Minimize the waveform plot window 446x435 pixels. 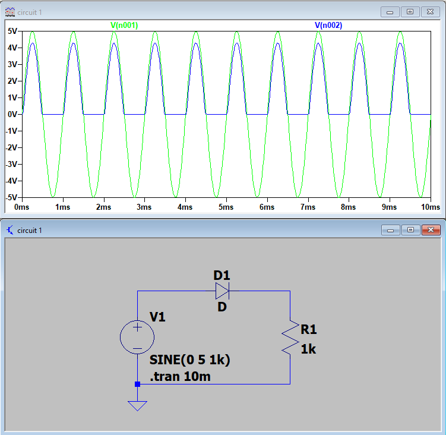point(390,11)
